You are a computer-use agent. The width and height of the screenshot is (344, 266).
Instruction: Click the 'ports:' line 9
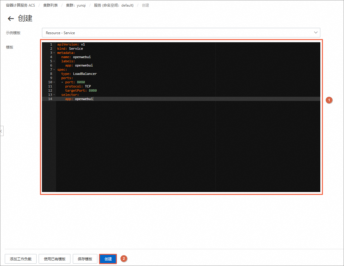[x=67, y=78]
